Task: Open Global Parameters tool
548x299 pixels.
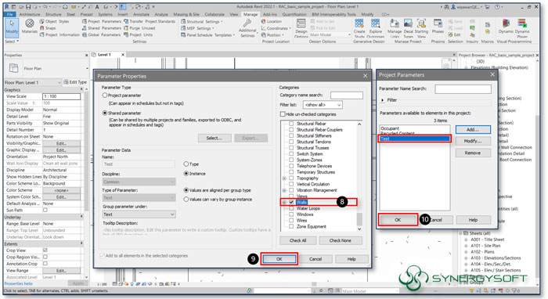Action: [101, 34]
